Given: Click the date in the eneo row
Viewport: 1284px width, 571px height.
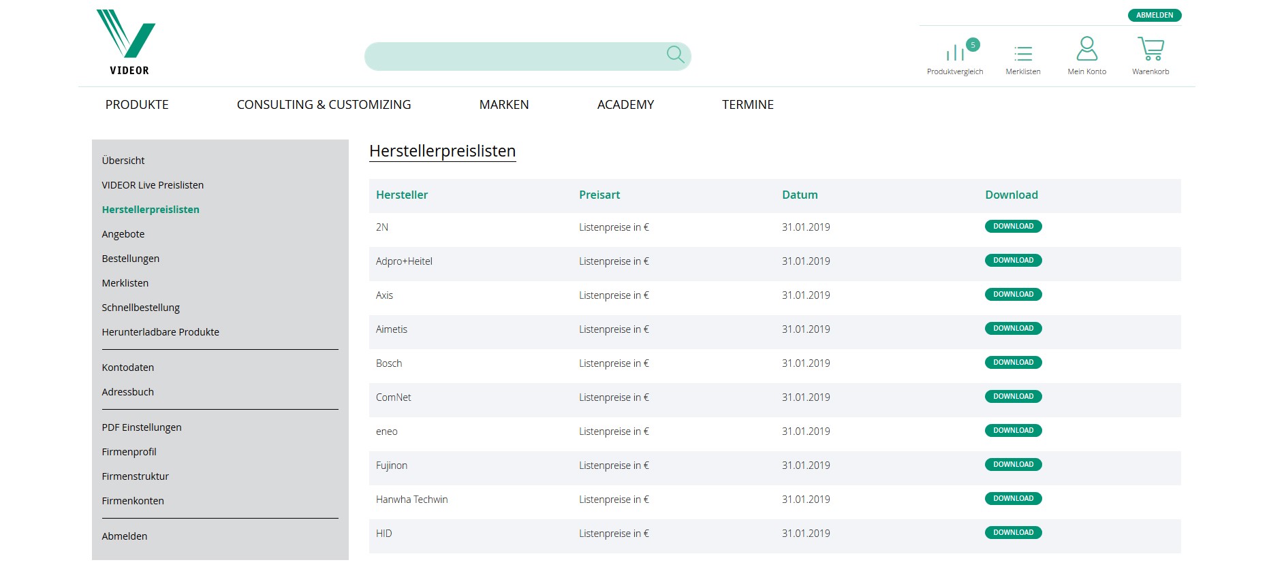Looking at the screenshot, I should pos(806,431).
